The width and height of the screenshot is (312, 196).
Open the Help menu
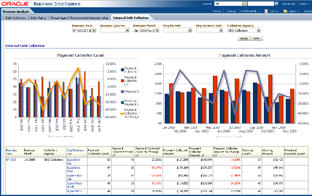pyautogui.click(x=304, y=4)
